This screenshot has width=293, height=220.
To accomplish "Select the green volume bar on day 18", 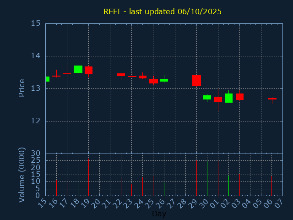I will 78,188.
